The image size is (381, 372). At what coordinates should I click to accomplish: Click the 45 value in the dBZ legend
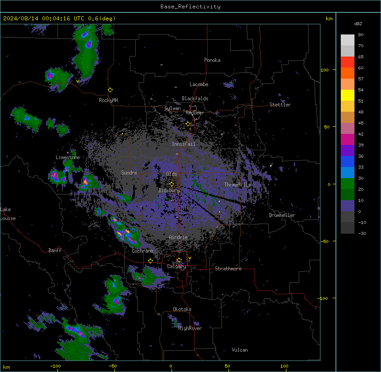(361, 123)
